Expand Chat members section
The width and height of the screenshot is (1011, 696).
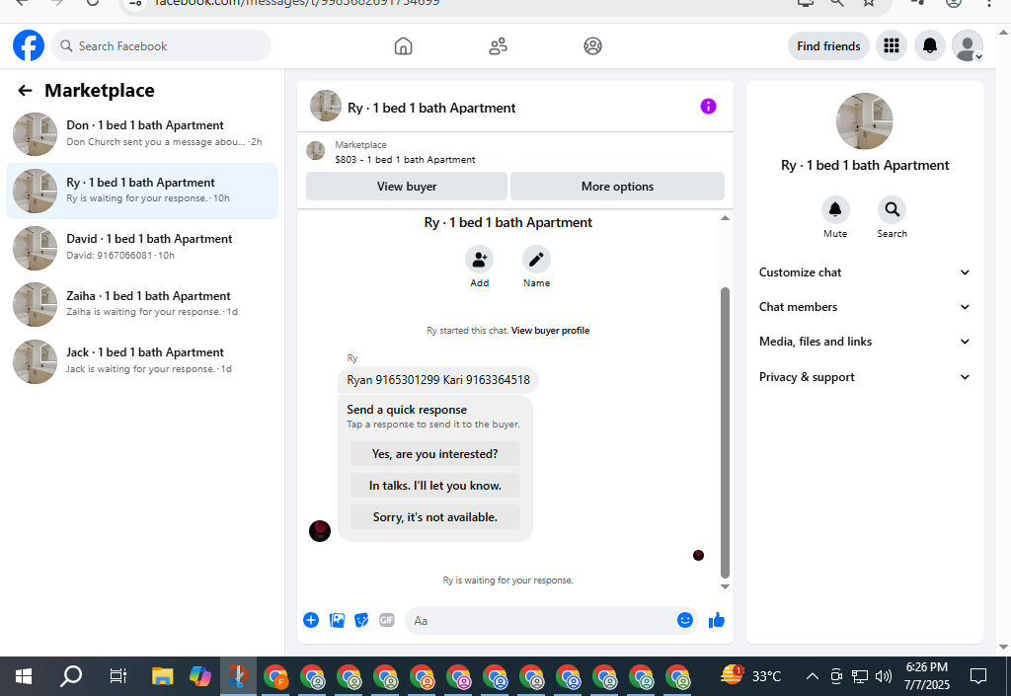(x=864, y=307)
